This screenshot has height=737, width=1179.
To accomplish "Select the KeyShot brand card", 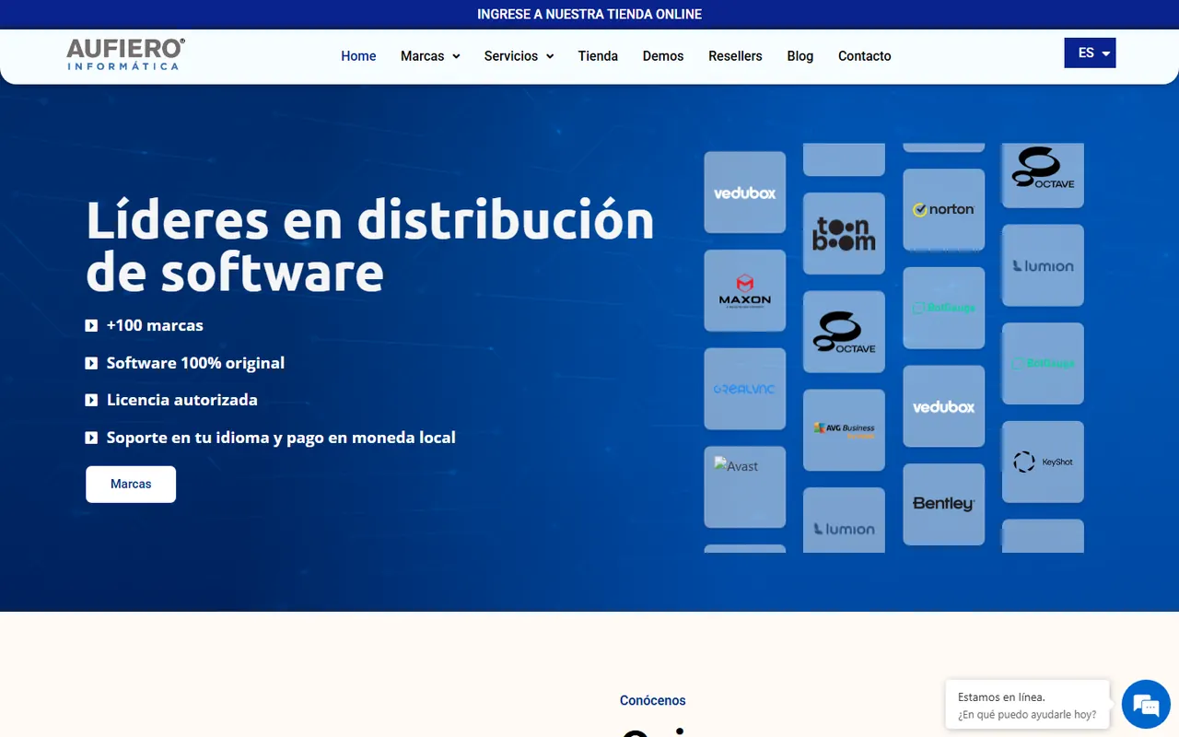I will pyautogui.click(x=1043, y=462).
